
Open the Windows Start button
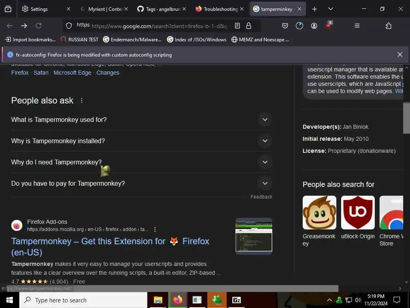[x=10, y=300]
